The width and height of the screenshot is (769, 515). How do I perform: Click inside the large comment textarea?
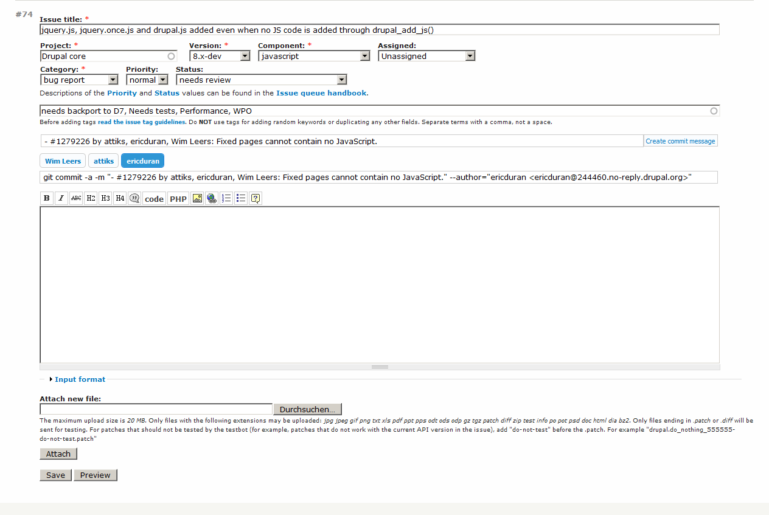point(380,285)
